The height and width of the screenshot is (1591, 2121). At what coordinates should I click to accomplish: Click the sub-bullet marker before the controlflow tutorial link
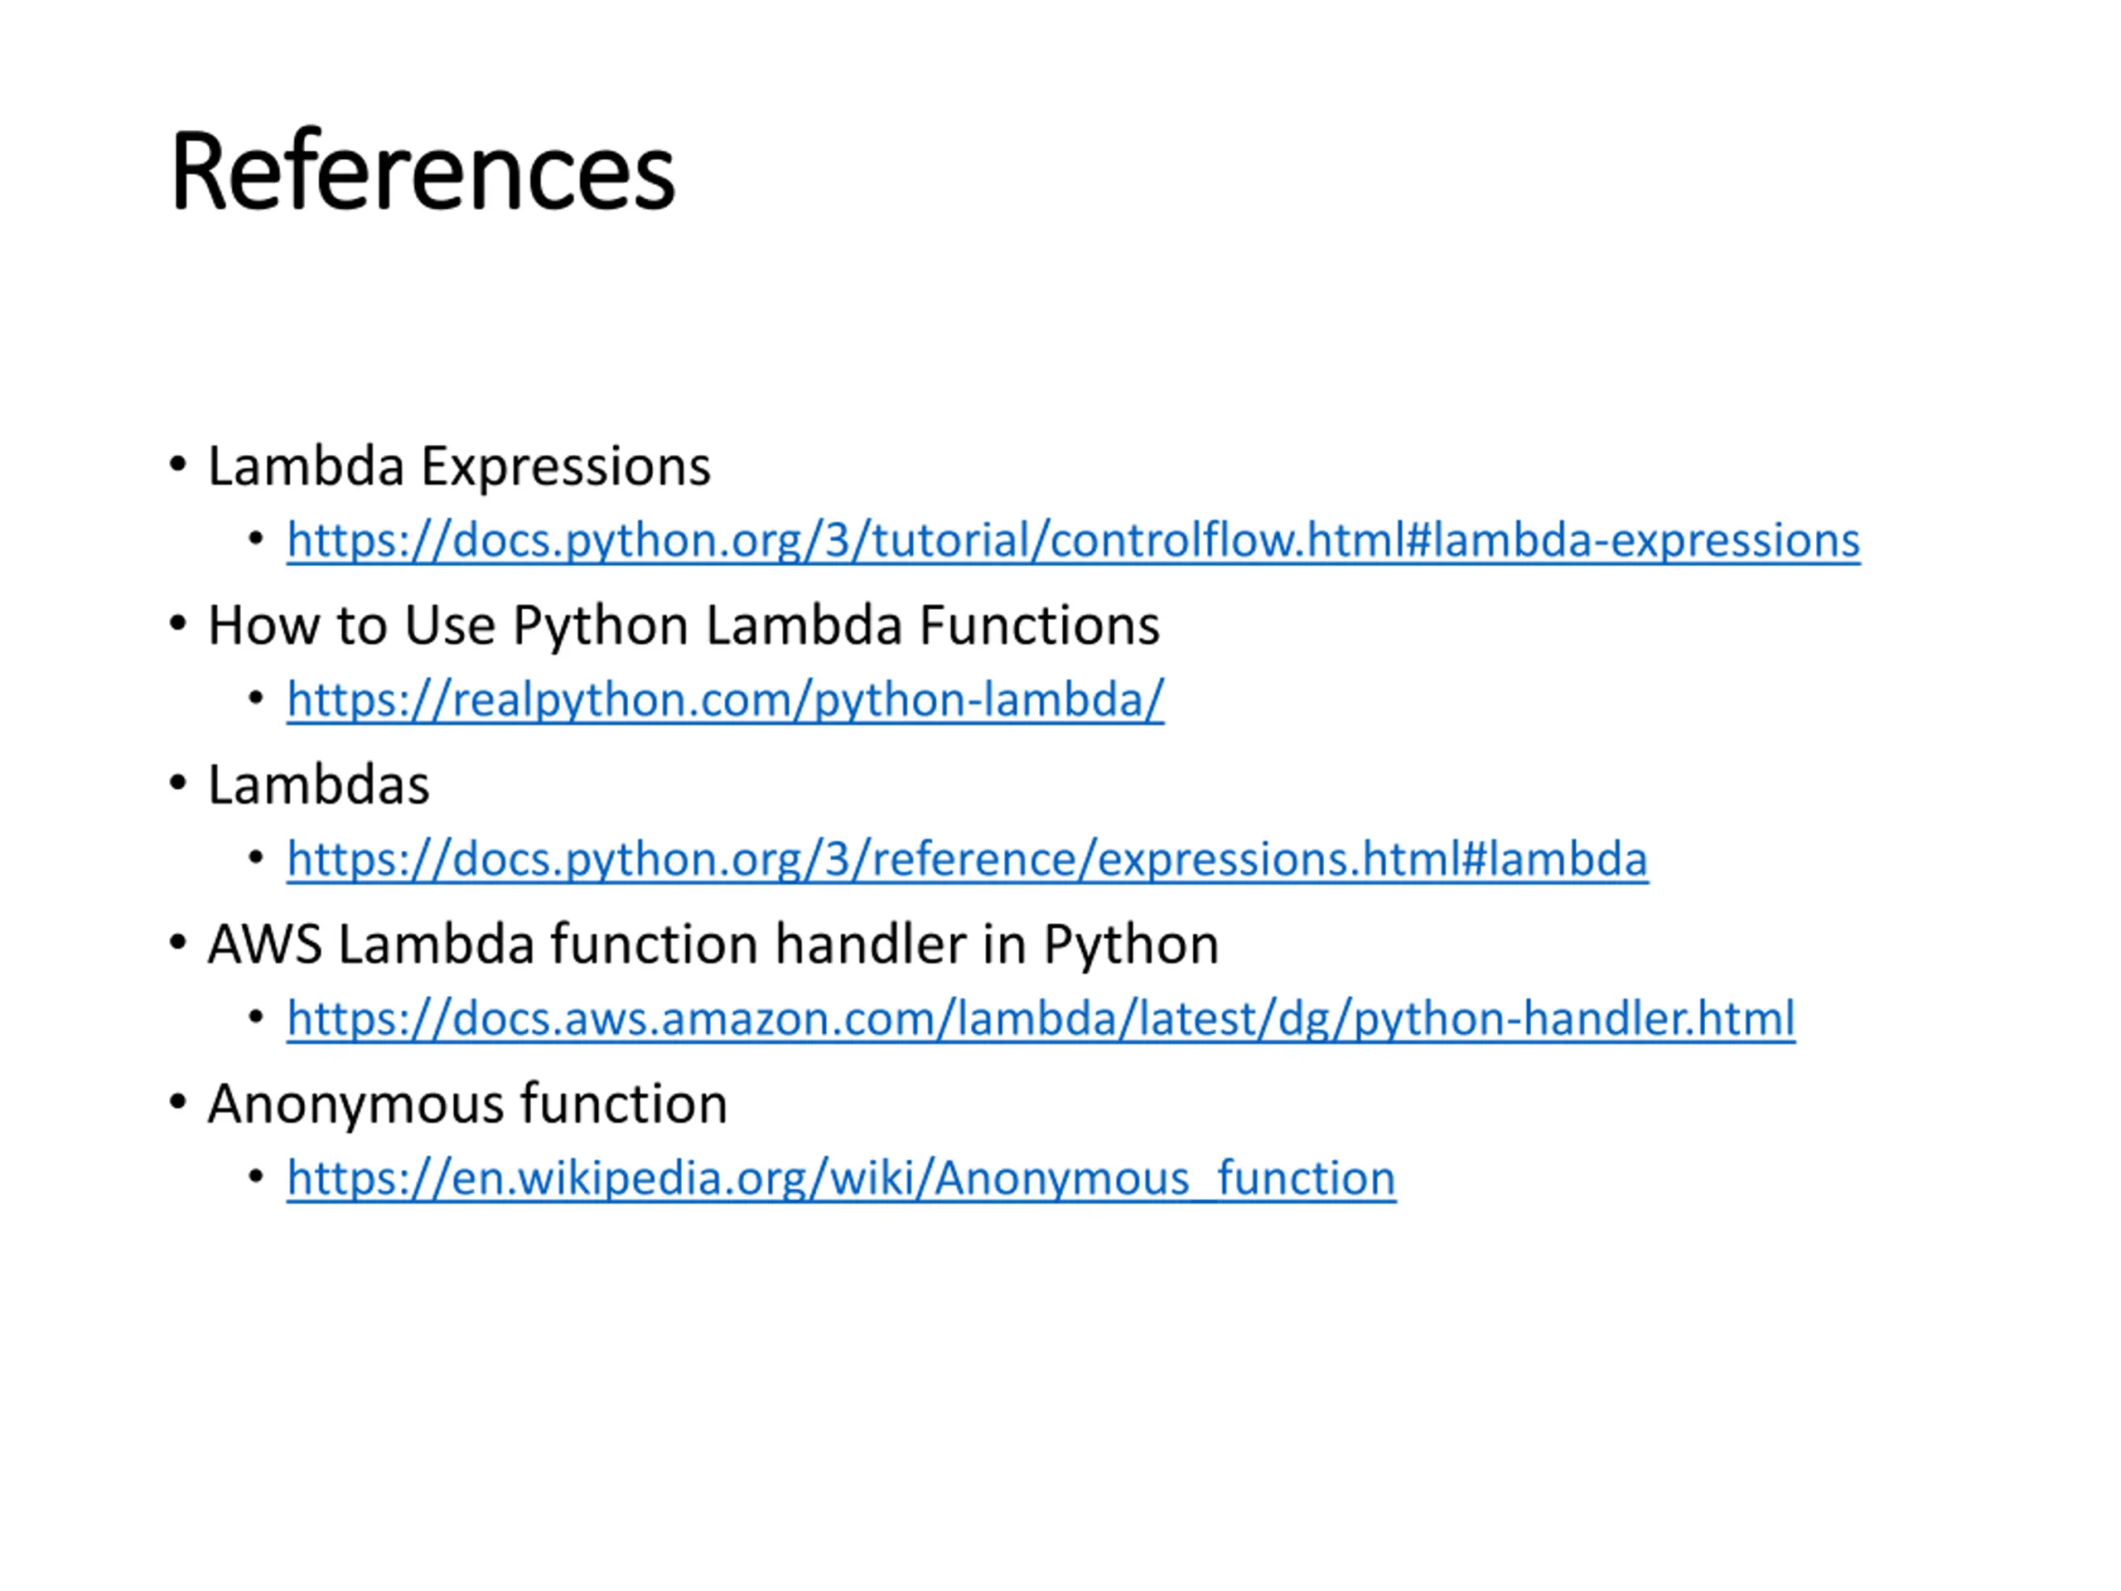[256, 538]
